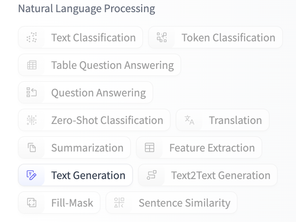Viewport: 296px width, 222px height.
Task: Deselect the active Text Generation filter
Action: 88,175
